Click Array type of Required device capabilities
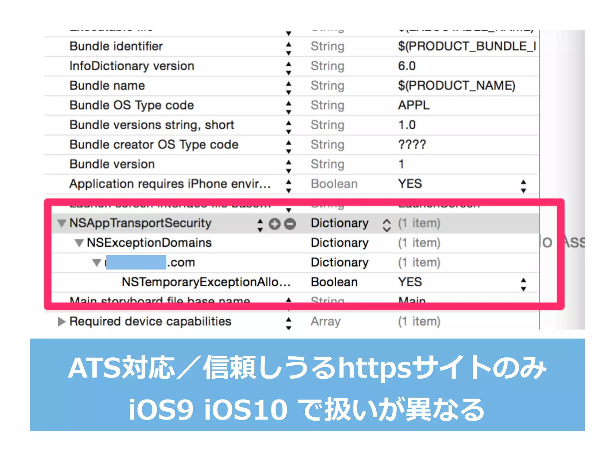615x461 pixels. 326,322
